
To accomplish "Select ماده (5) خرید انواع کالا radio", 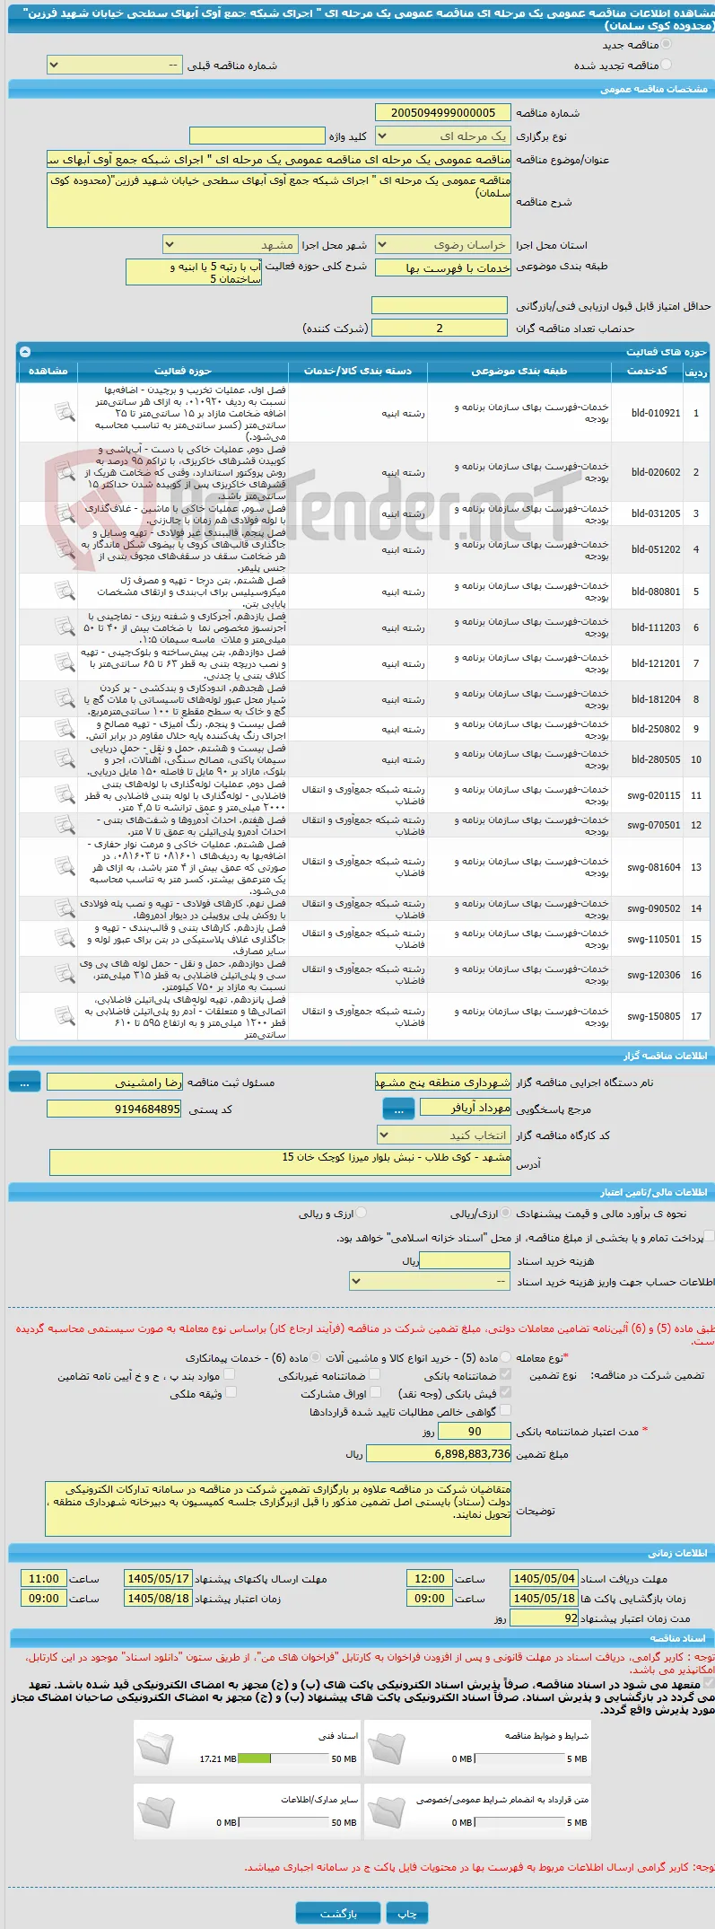I will click(506, 1357).
